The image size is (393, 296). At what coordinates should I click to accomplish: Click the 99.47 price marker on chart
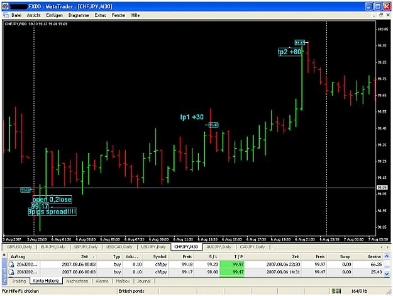pyautogui.click(x=213, y=125)
